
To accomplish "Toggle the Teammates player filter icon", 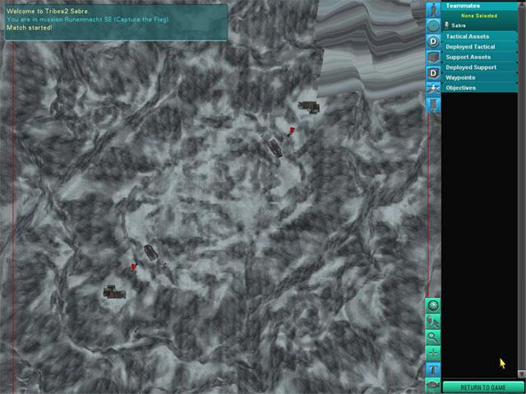I will point(433,10).
